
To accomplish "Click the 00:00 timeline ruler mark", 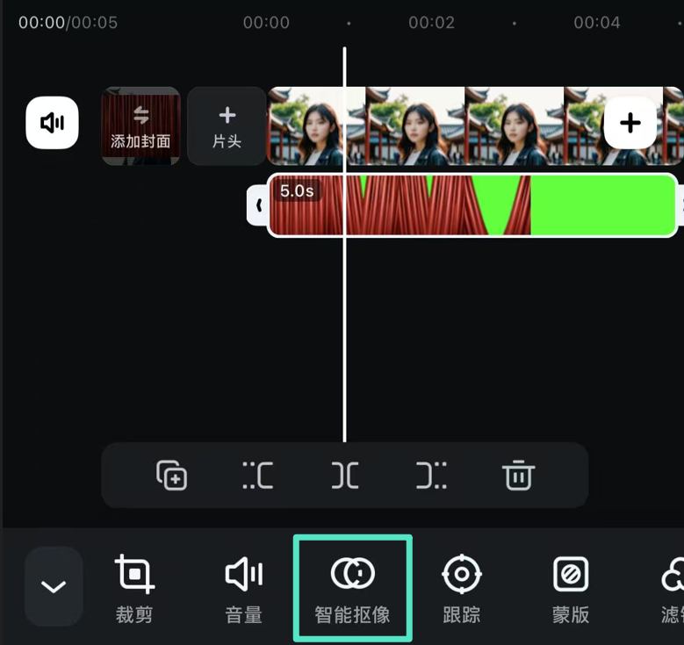I will (266, 23).
